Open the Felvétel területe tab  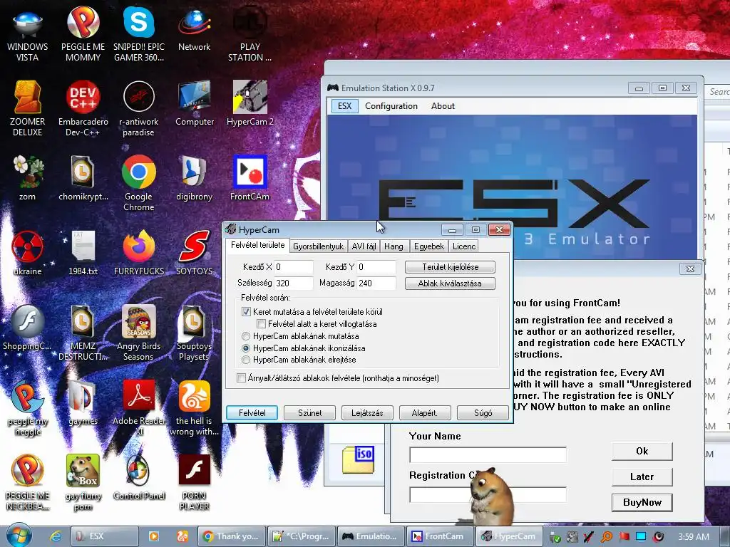258,245
